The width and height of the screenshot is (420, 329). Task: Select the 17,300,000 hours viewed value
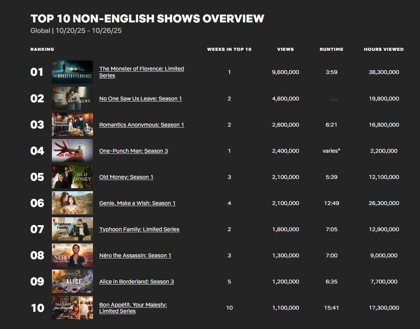pos(384,308)
